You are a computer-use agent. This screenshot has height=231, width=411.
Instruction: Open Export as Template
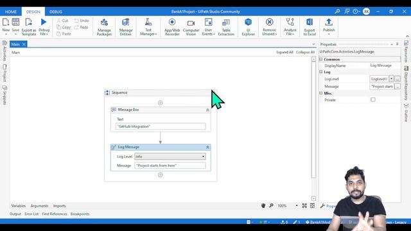pyautogui.click(x=29, y=26)
